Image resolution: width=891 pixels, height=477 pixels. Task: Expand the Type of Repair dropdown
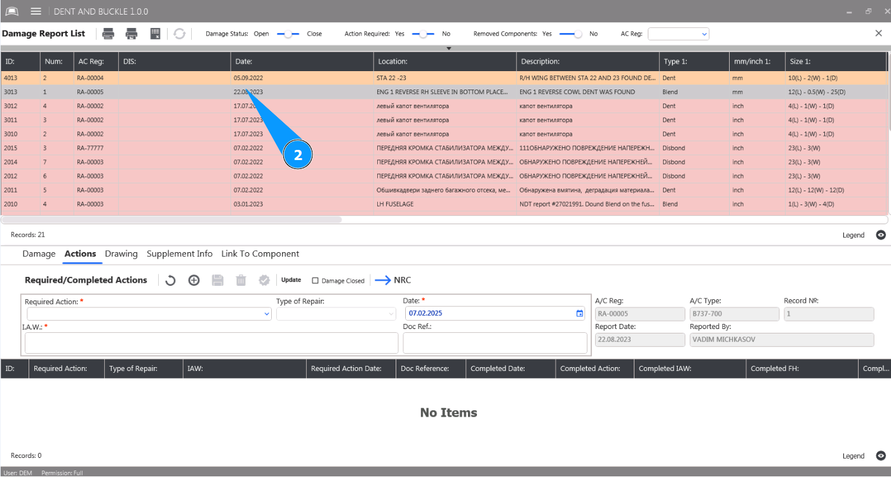[391, 314]
